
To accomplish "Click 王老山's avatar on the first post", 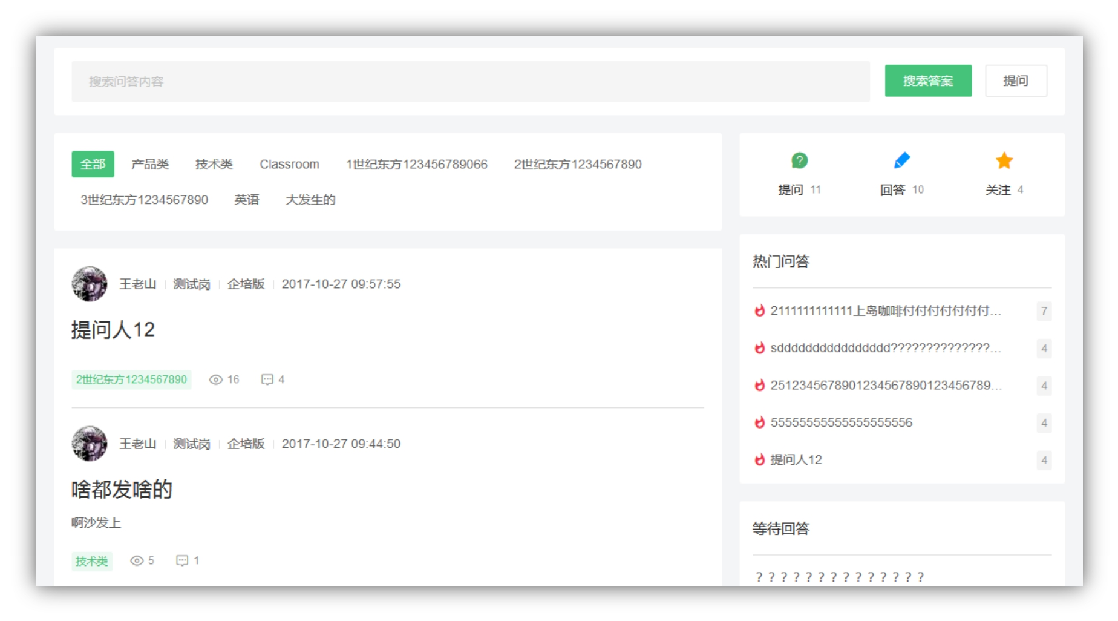I will pyautogui.click(x=90, y=283).
